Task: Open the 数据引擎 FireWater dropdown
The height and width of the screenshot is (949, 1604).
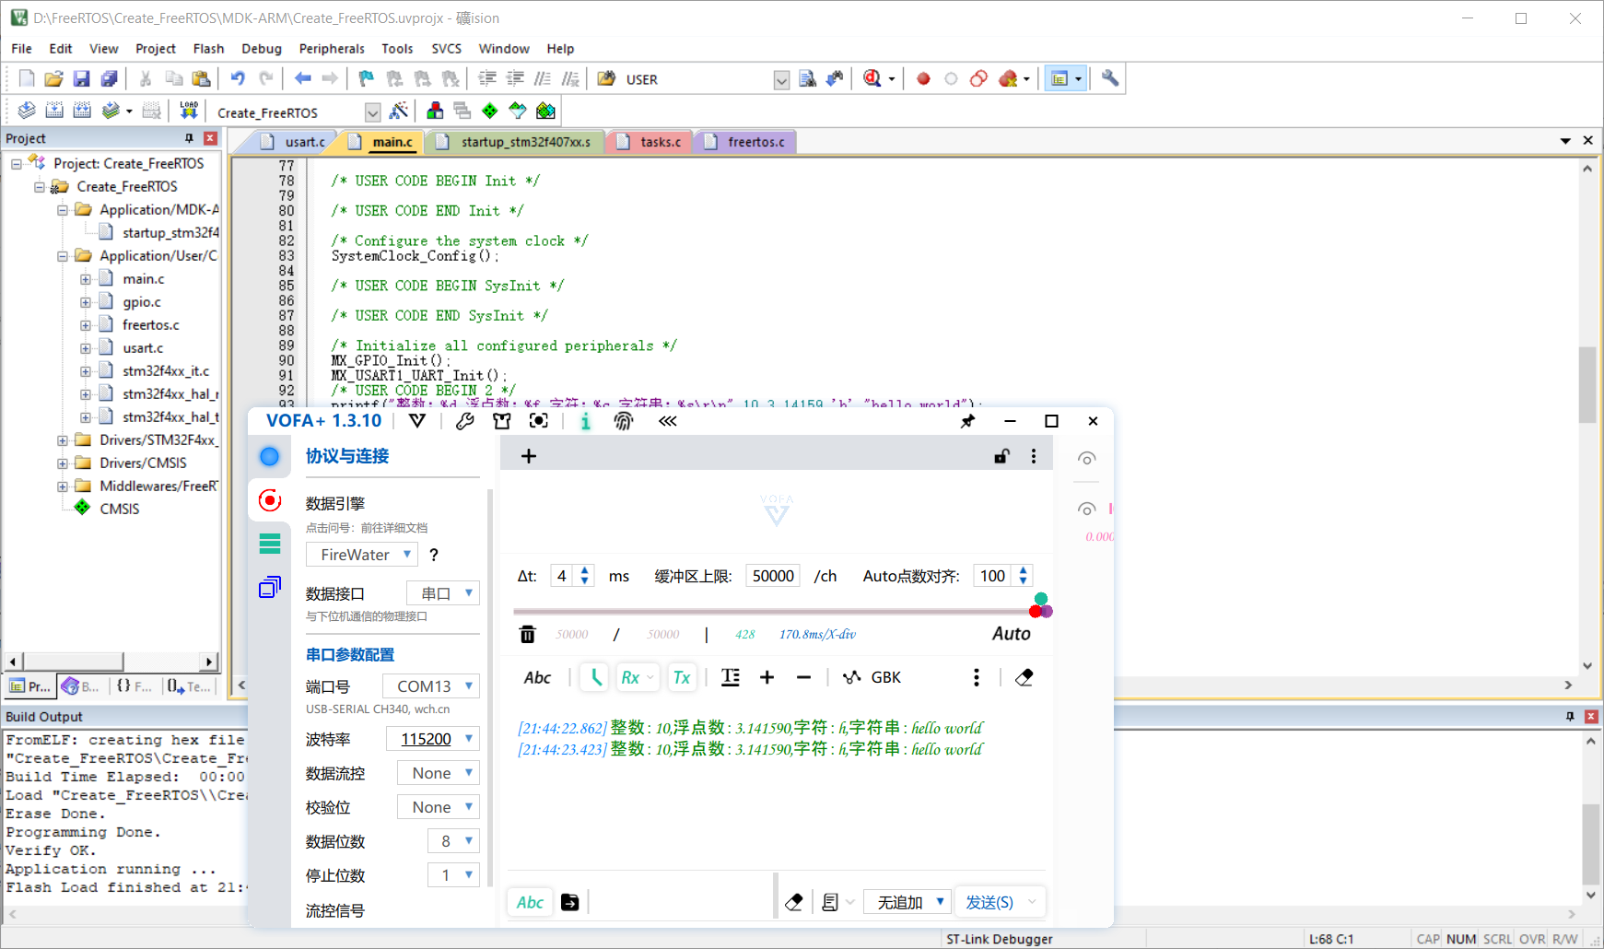Action: point(361,554)
